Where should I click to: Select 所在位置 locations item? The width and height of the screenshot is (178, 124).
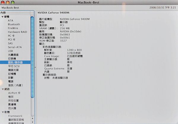(x=13, y=101)
